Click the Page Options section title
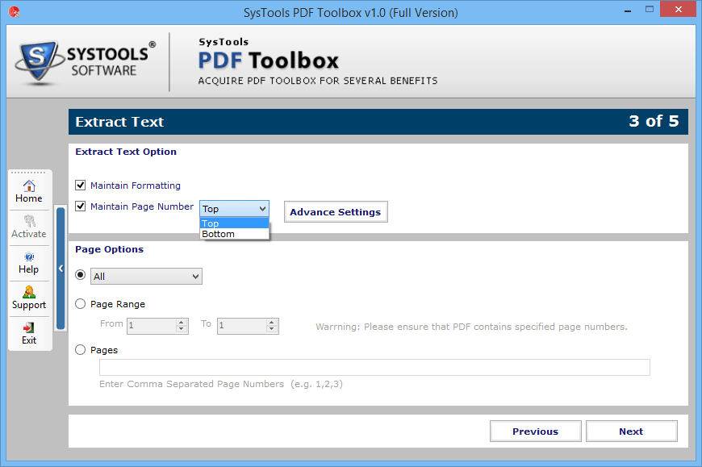 click(109, 249)
